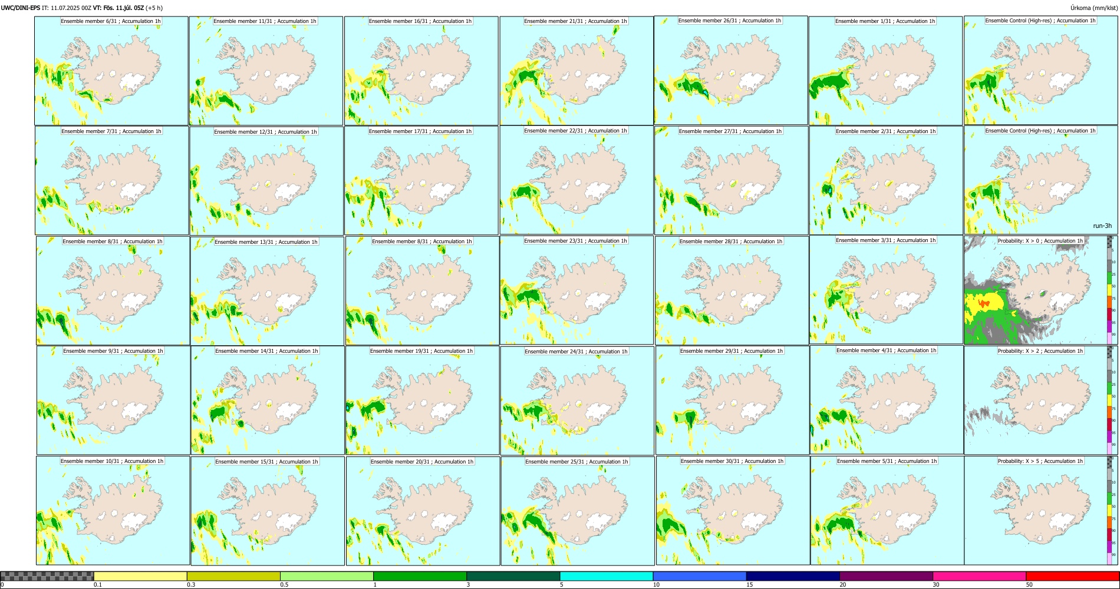Pick the pale yellow 0.1–0.3 legend swatch
The width and height of the screenshot is (1120, 589).
[140, 576]
